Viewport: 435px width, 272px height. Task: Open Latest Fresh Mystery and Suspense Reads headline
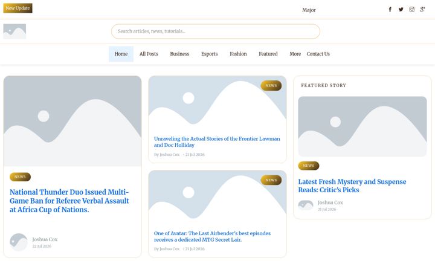coord(352,186)
